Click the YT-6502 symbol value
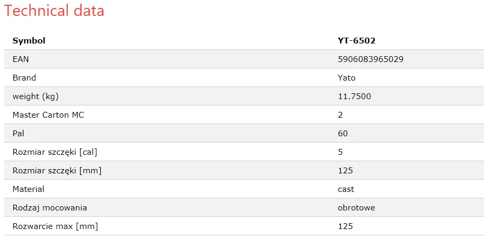Image resolution: width=484 pixels, height=246 pixels. tap(357, 41)
